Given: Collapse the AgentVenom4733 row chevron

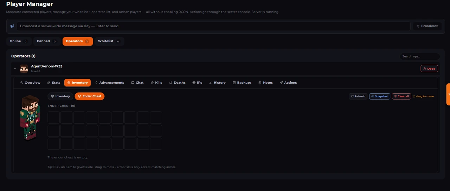Looking at the screenshot, I should point(15,69).
